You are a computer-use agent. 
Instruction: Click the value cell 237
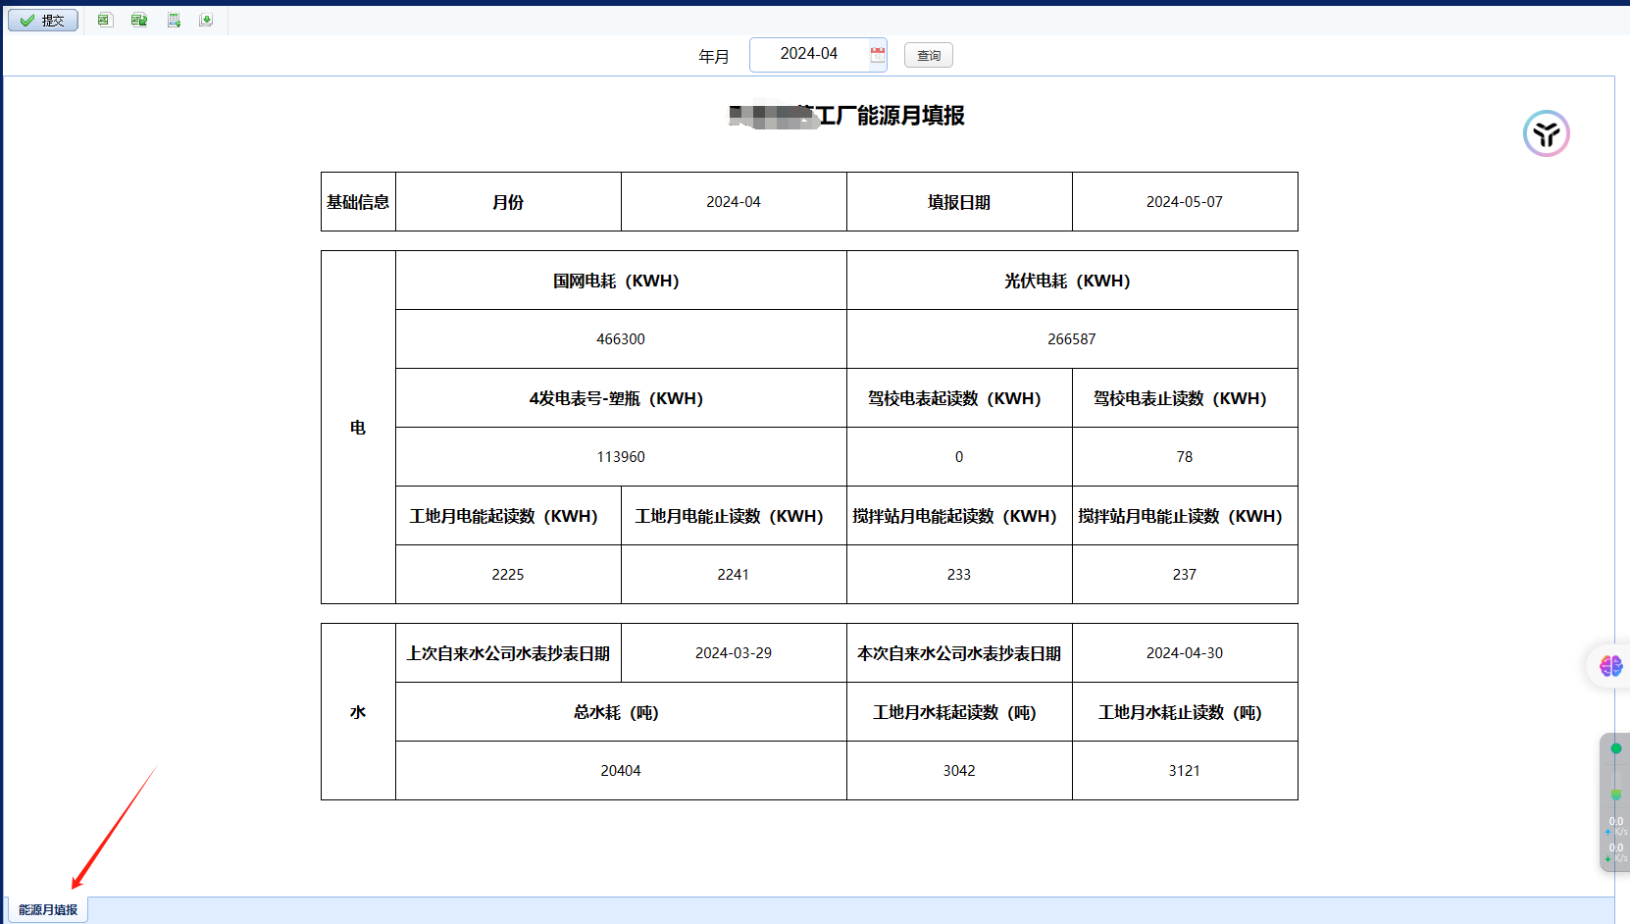point(1185,575)
